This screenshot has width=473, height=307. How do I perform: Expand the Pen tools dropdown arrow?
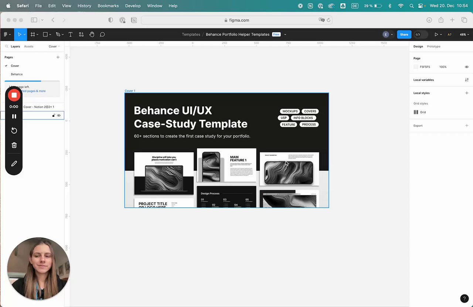62,34
